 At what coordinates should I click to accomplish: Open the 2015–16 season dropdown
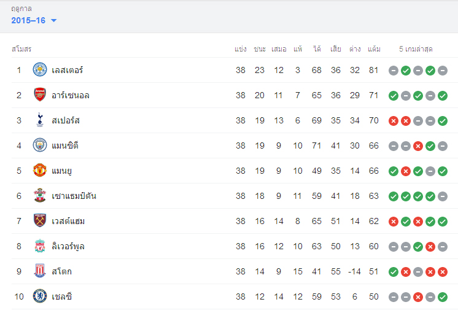point(34,21)
